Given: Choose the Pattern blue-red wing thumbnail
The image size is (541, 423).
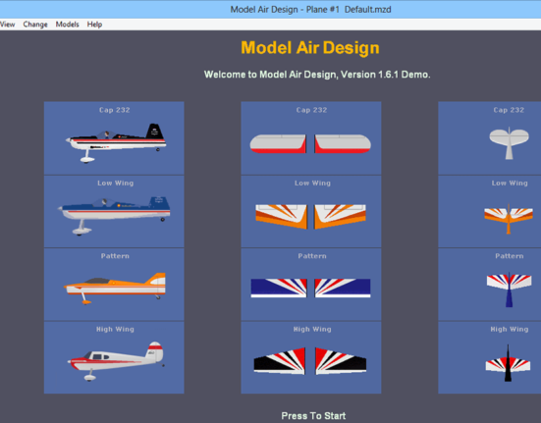Looking at the screenshot, I should pos(311,285).
